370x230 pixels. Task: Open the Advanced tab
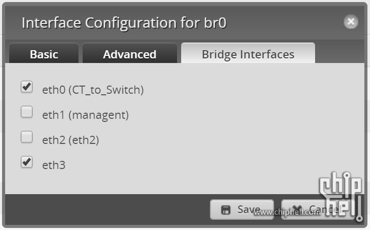click(x=129, y=54)
